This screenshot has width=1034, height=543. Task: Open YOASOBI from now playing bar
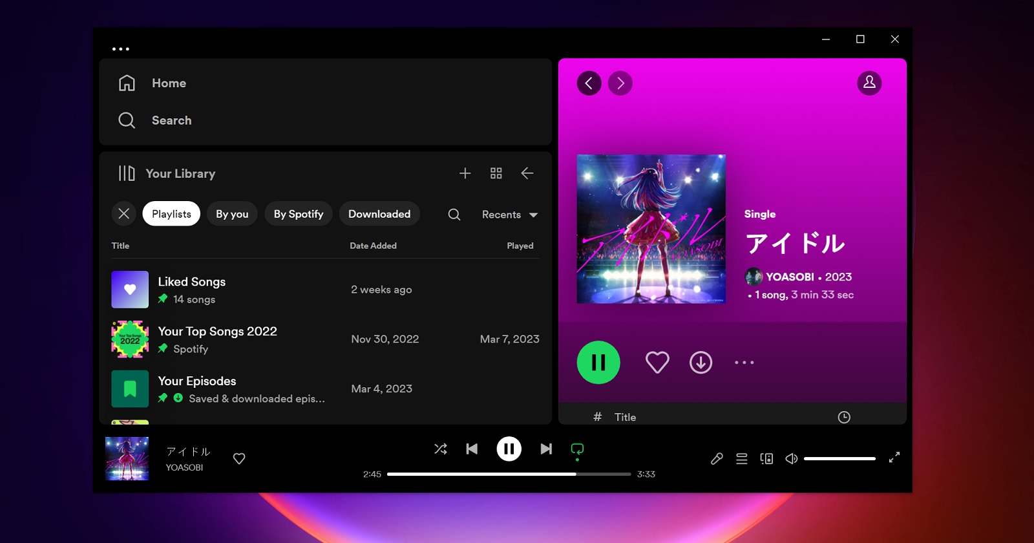point(184,467)
